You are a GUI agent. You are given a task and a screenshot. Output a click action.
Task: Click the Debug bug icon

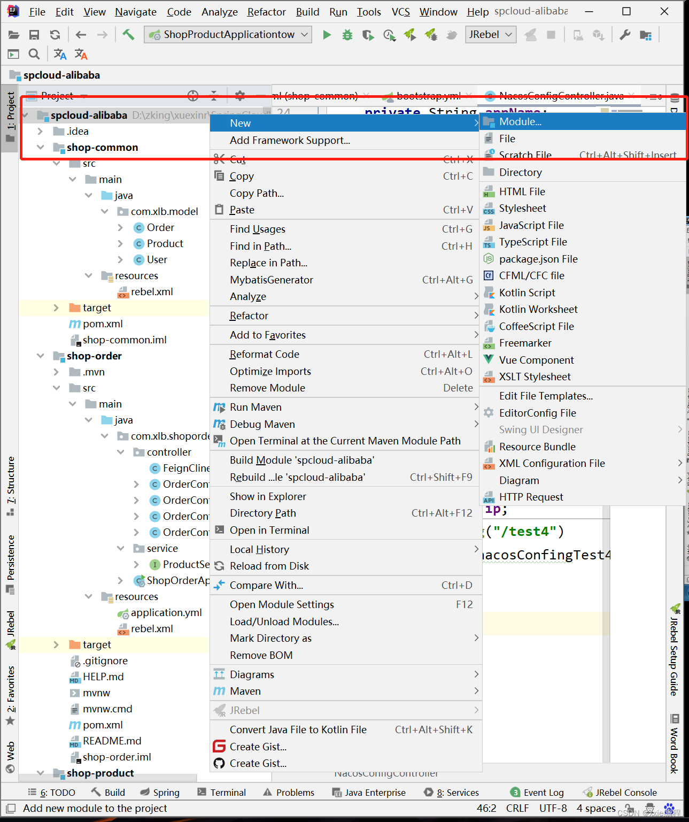(347, 35)
